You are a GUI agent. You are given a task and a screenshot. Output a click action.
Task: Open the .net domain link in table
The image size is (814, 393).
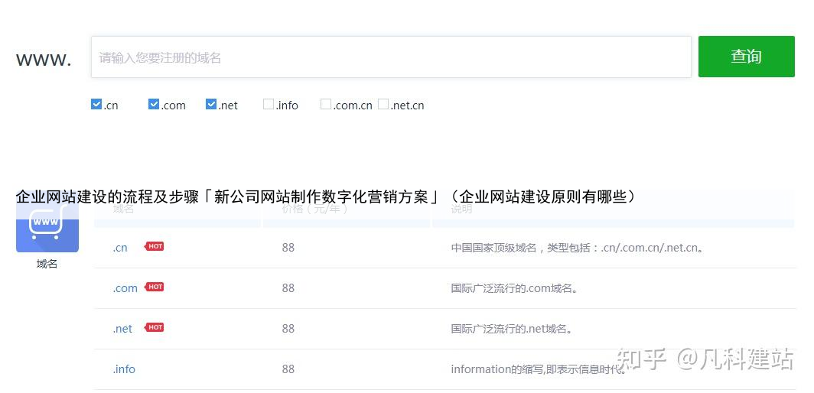point(122,329)
